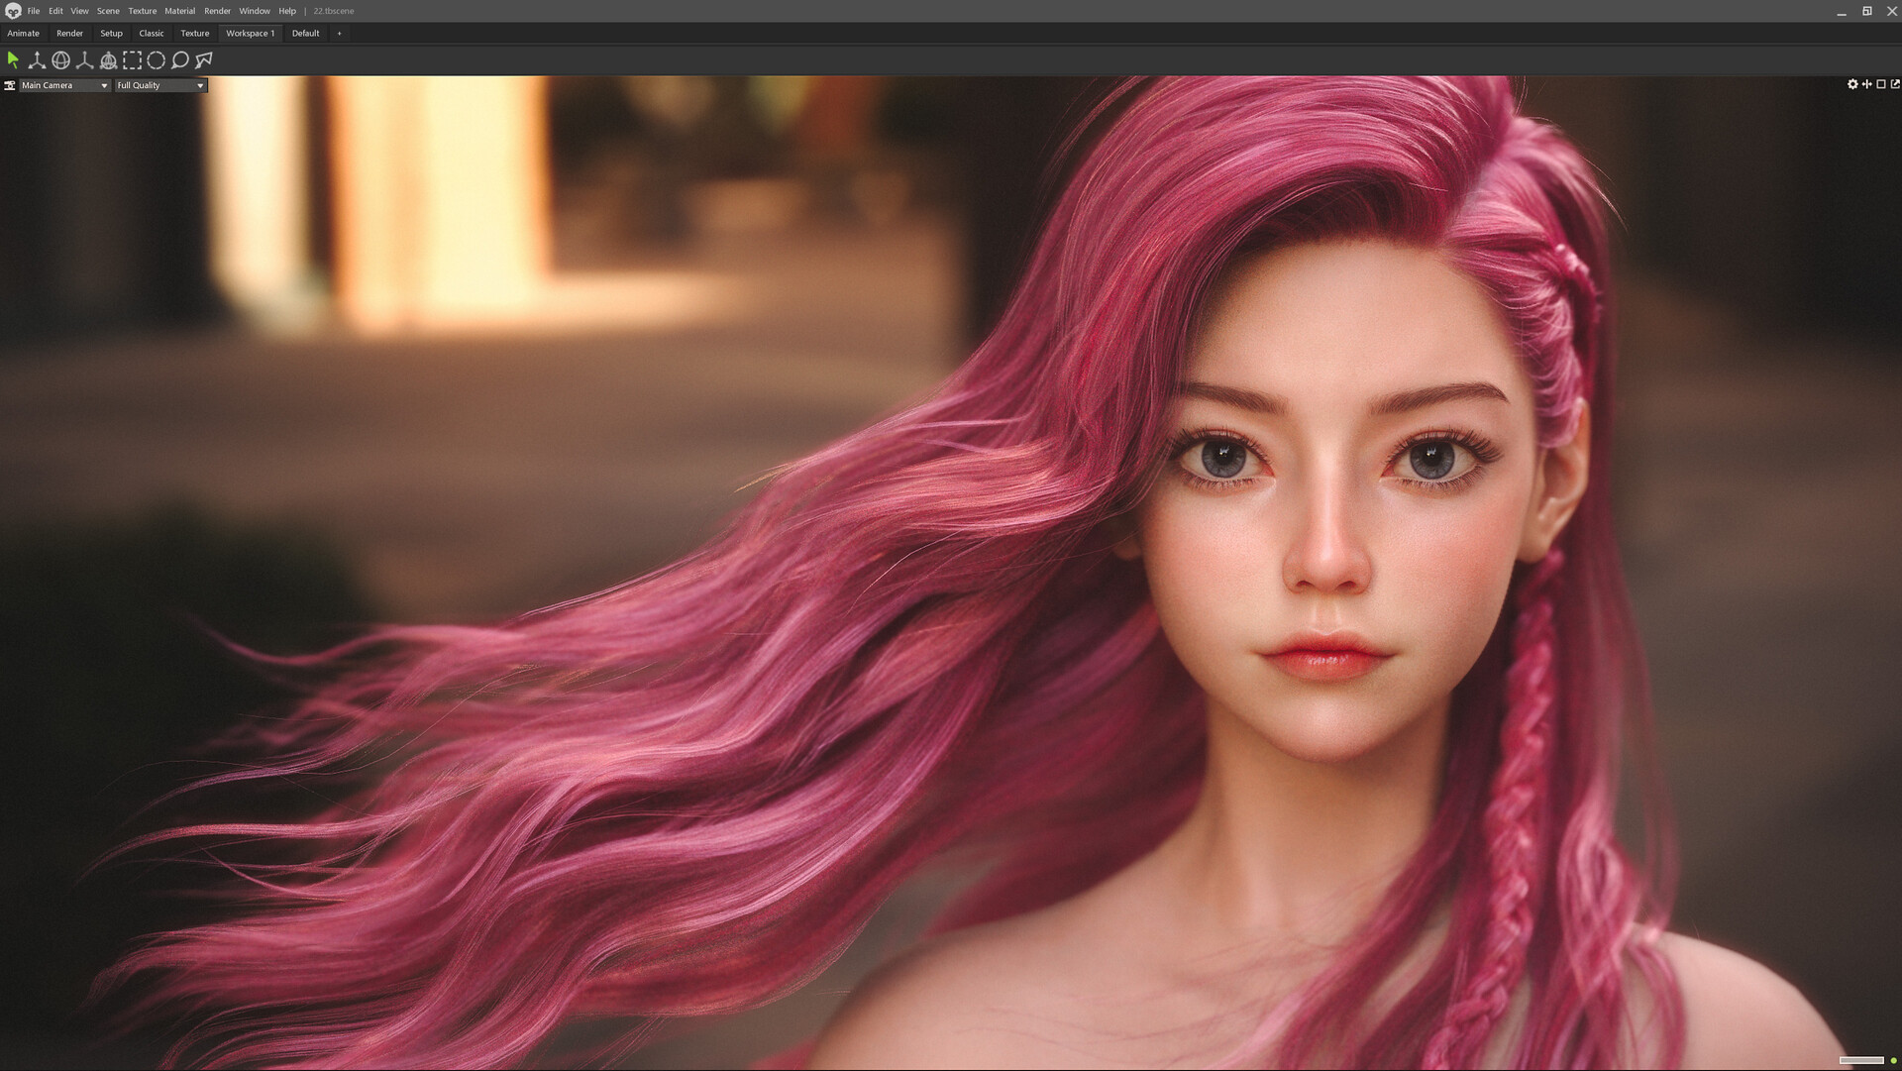The width and height of the screenshot is (1902, 1071).
Task: Click the Marmoset Toolbag monkey logo
Action: 13,11
